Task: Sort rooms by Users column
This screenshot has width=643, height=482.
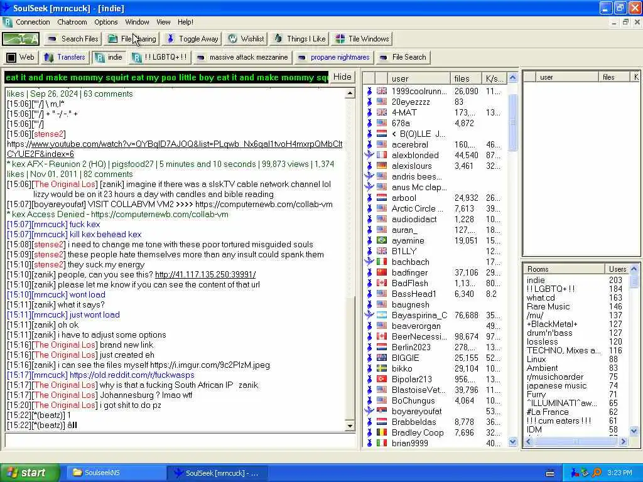Action: pos(617,269)
